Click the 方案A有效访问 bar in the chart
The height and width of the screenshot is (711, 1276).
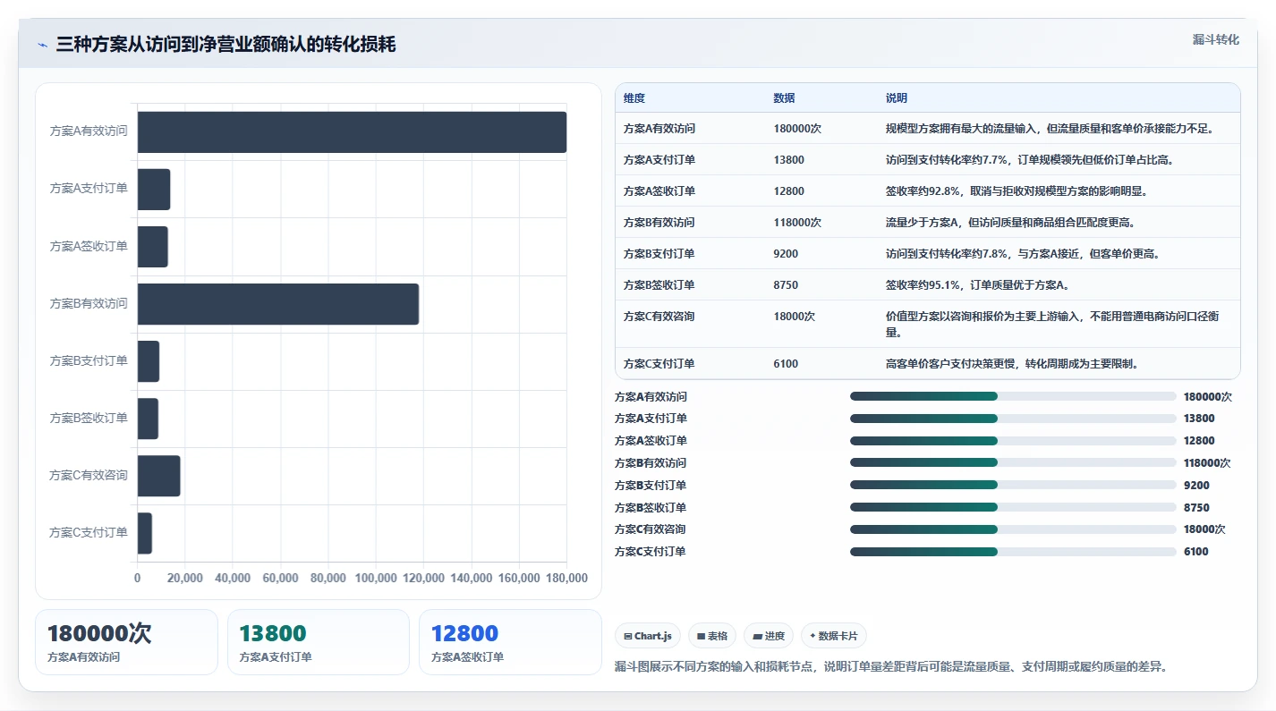352,131
